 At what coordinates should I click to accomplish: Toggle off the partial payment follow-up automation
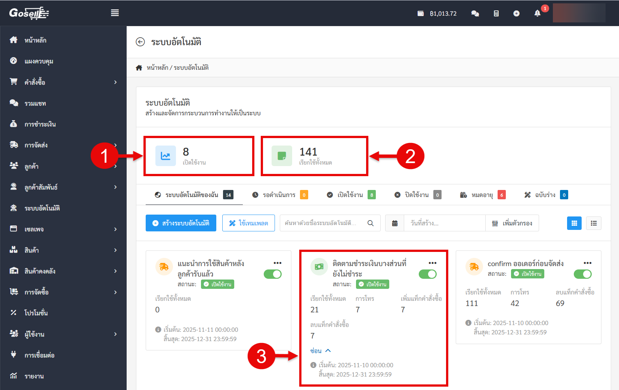click(427, 274)
